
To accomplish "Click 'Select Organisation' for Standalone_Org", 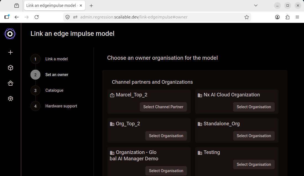I will [x=254, y=136].
